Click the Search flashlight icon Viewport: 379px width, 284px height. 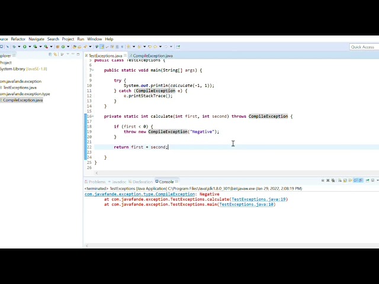(x=85, y=47)
